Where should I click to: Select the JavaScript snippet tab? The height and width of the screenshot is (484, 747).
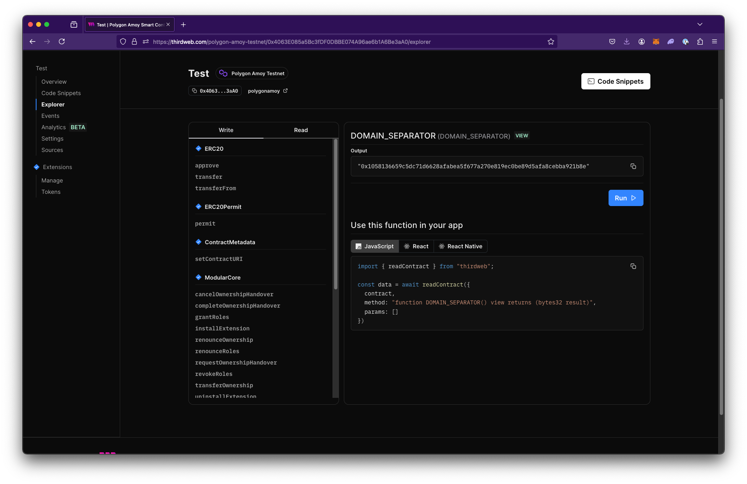[x=375, y=246]
